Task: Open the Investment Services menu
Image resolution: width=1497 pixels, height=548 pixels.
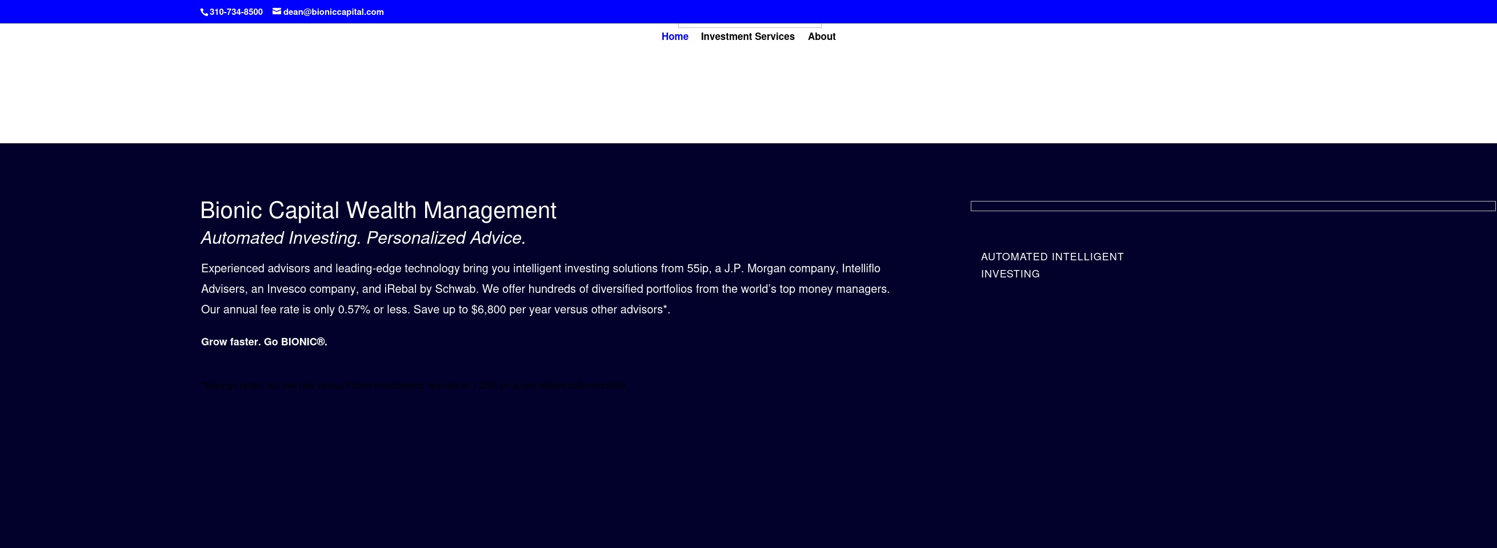Action: (x=747, y=37)
